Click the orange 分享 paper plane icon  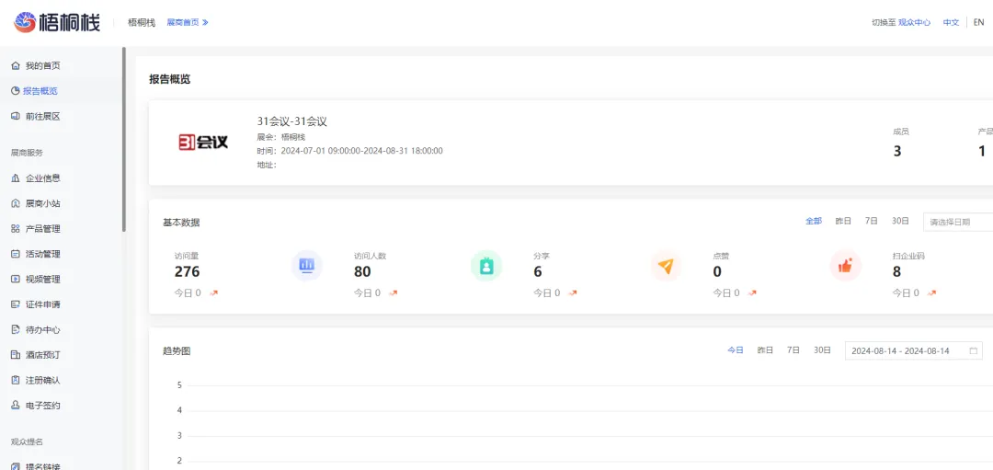pos(666,266)
